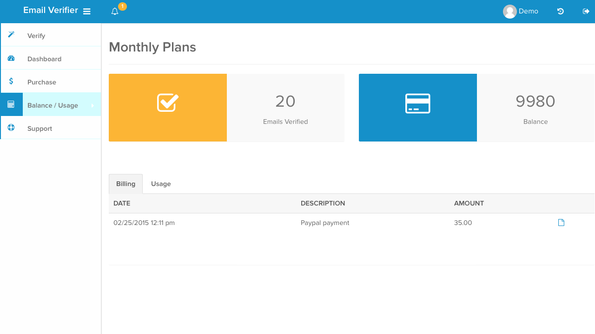Click the history clock icon in the top bar
595x334 pixels.
[x=560, y=11]
